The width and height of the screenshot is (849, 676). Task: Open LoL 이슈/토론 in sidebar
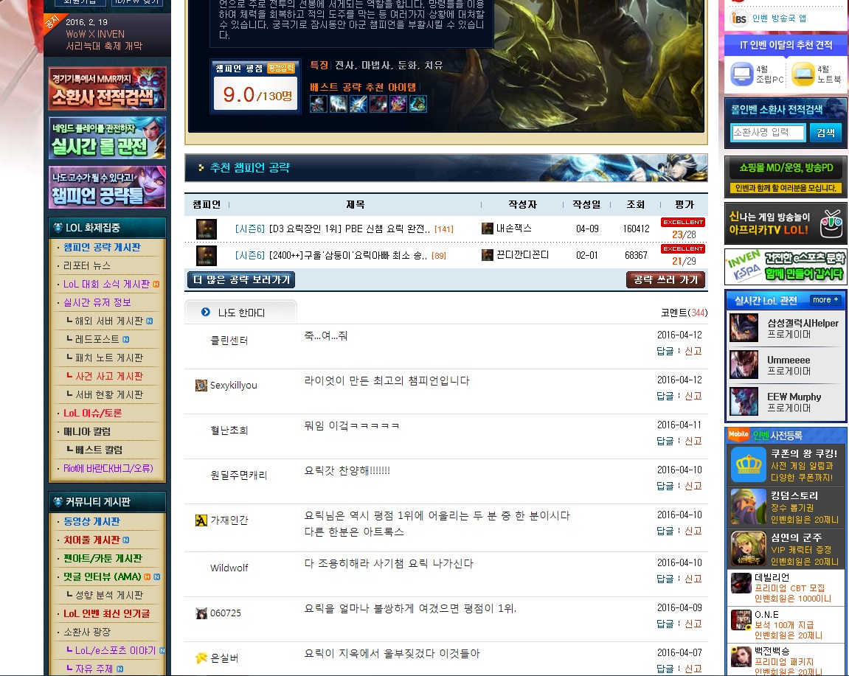93,413
